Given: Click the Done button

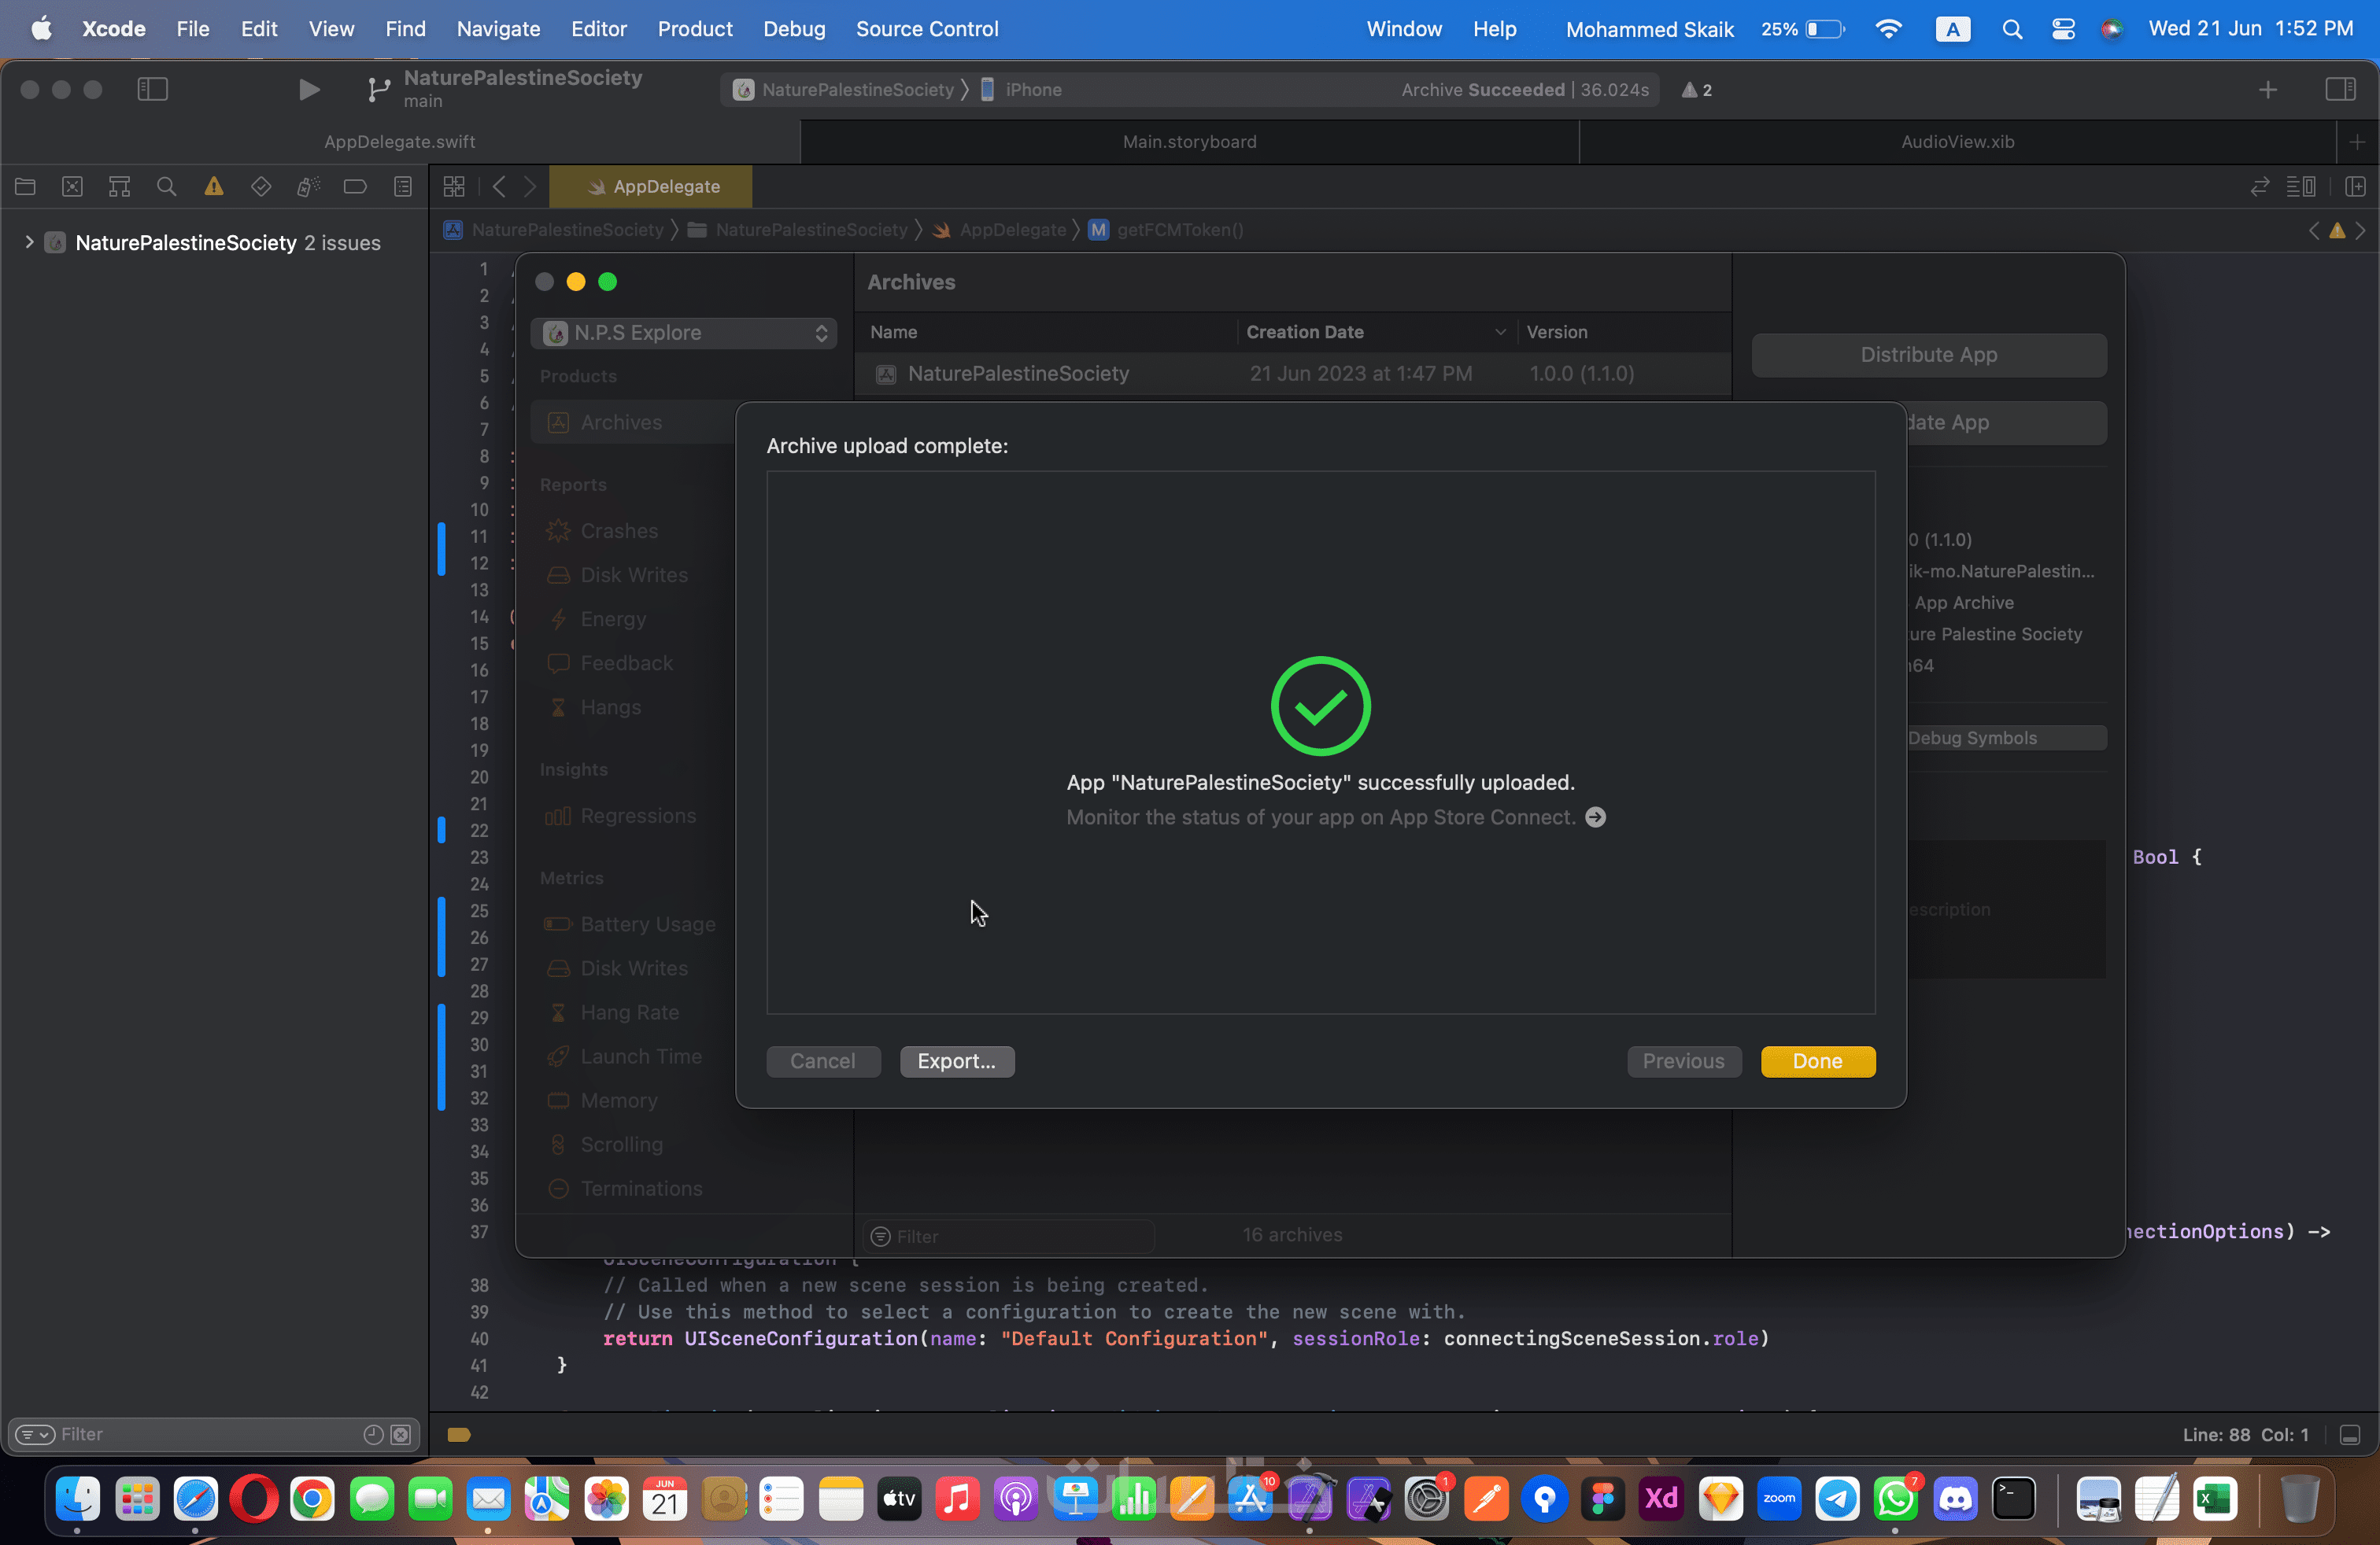Looking at the screenshot, I should 1817,1061.
